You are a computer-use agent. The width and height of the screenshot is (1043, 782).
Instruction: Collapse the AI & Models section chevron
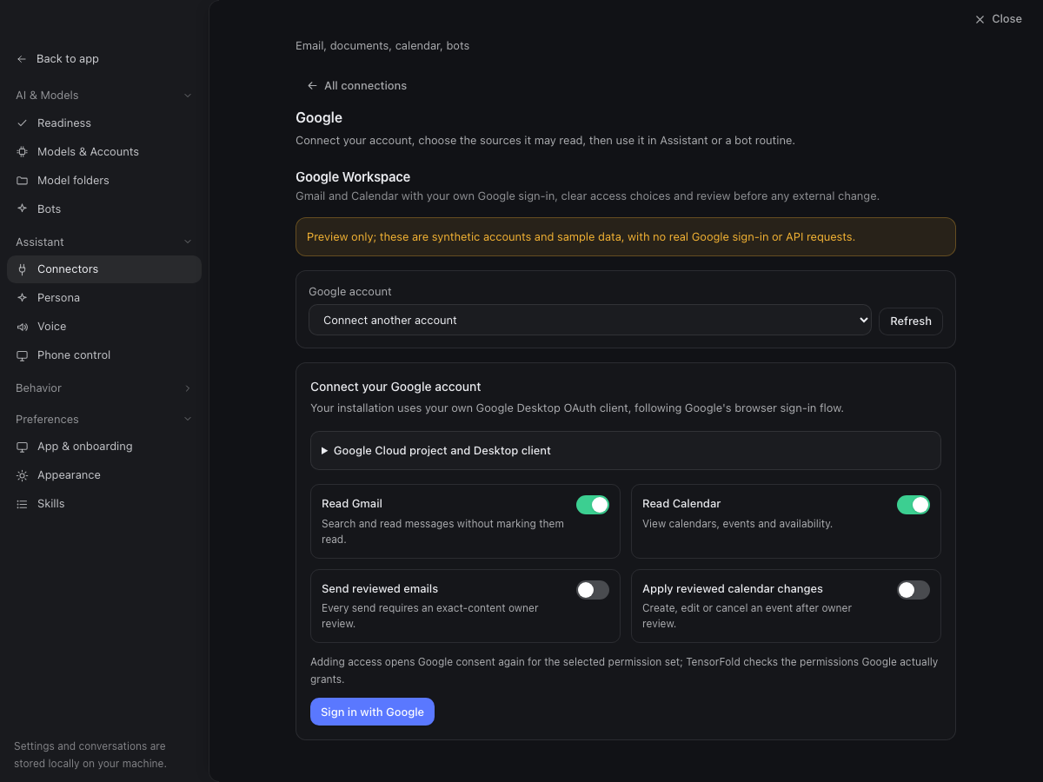coord(188,96)
